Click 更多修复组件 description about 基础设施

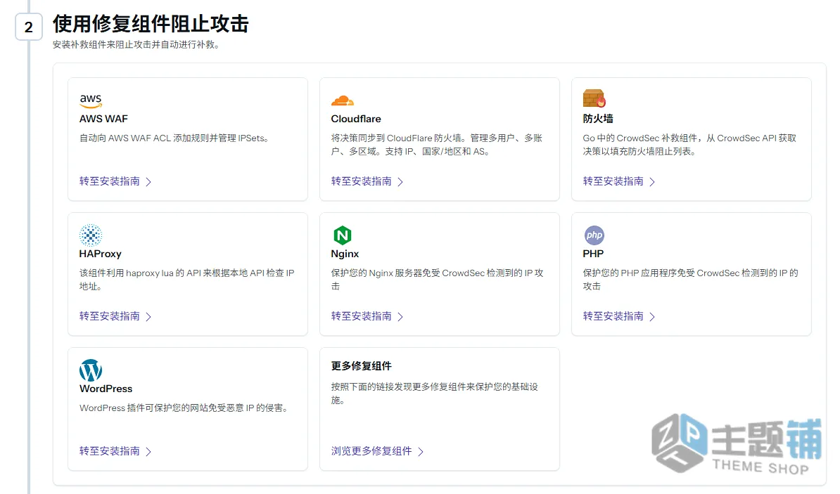pyautogui.click(x=435, y=394)
